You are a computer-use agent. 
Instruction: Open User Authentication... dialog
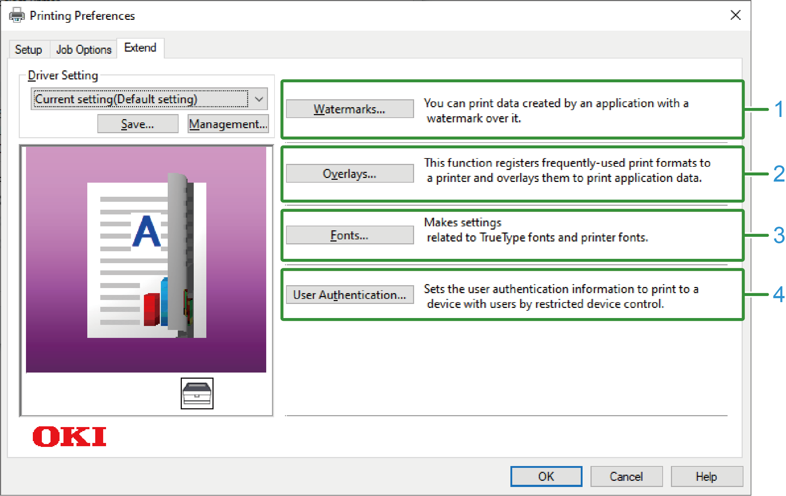tap(350, 295)
